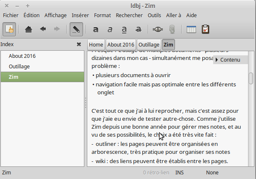
Task: Insert a link with the plug icon
Action: 157,29
